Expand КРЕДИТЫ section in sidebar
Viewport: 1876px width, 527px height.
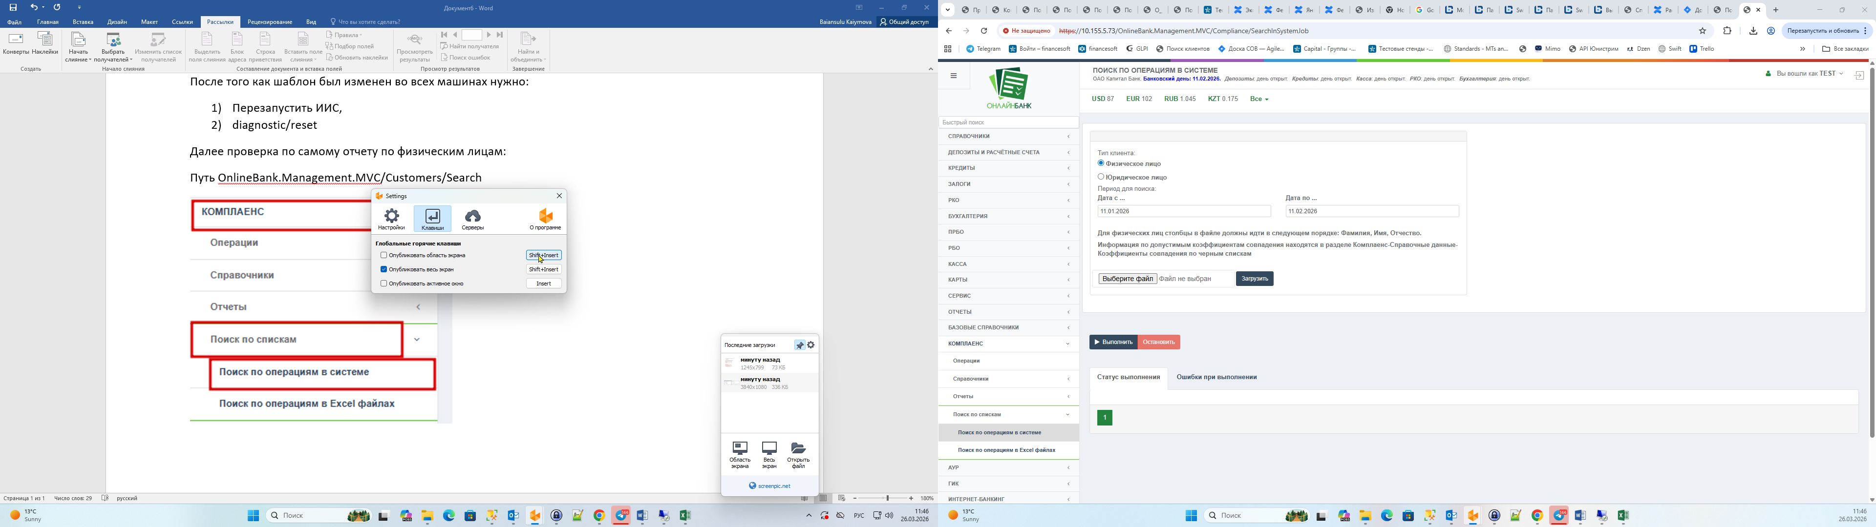coord(1008,168)
